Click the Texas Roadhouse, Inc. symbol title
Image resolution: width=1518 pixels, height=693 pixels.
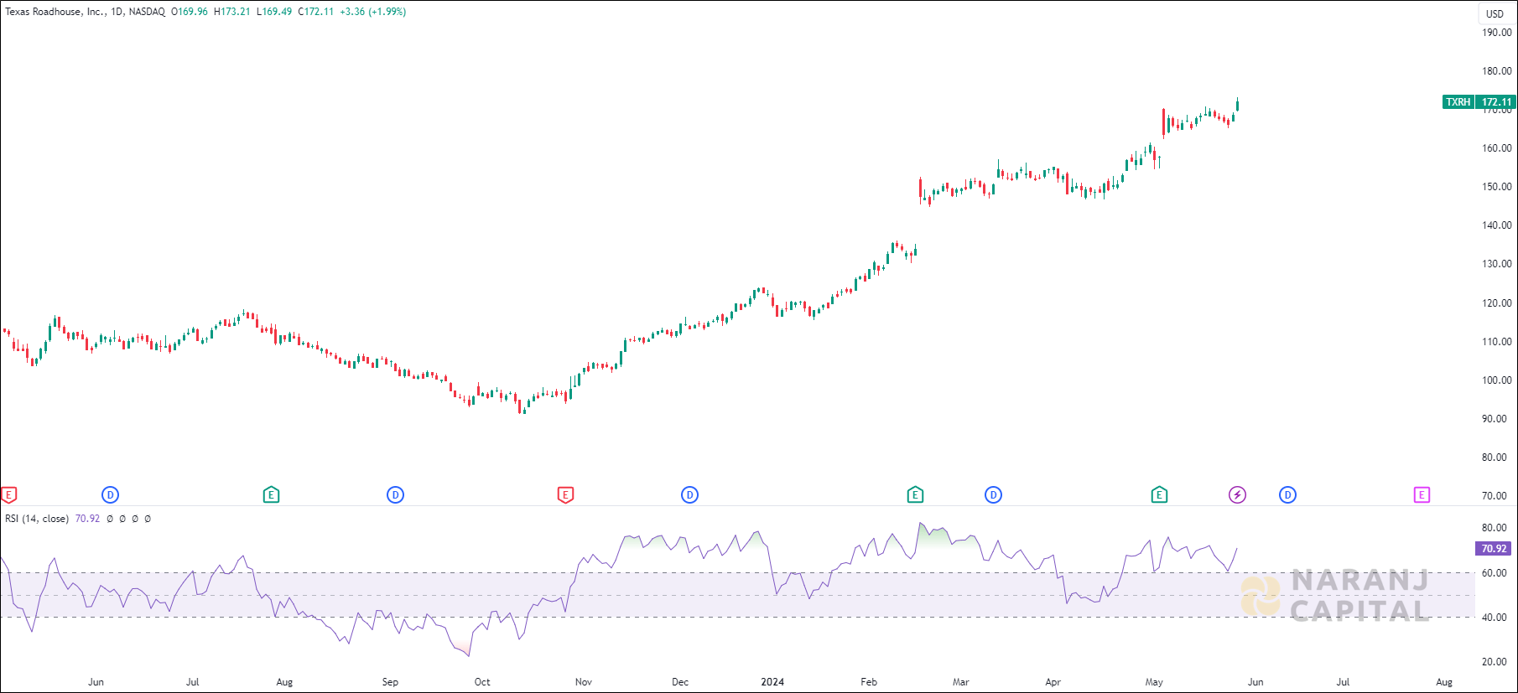(55, 12)
